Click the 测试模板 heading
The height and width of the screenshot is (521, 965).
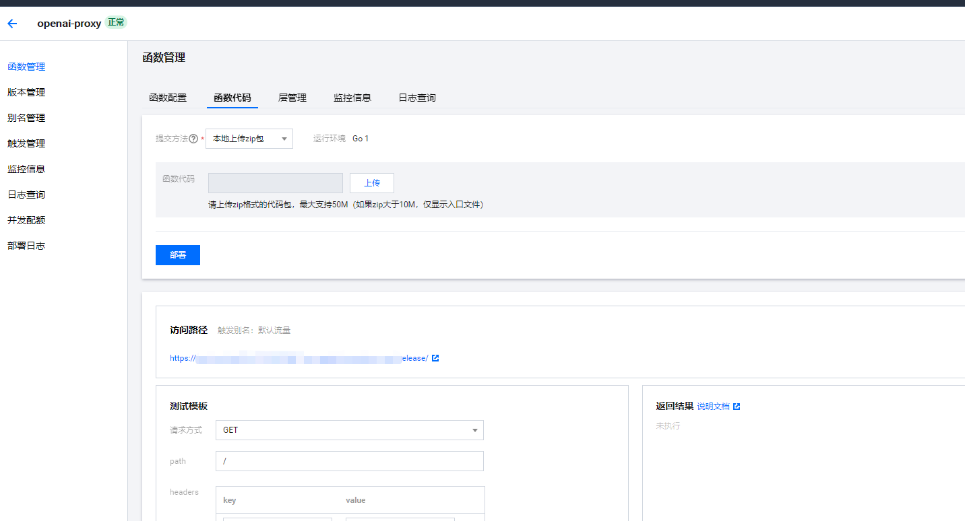189,407
